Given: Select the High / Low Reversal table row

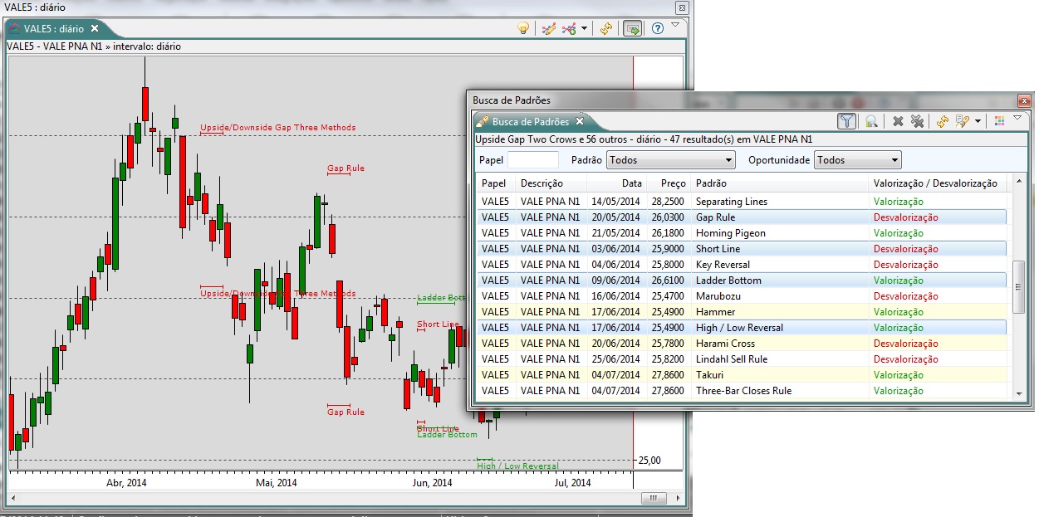Looking at the screenshot, I should click(x=741, y=328).
